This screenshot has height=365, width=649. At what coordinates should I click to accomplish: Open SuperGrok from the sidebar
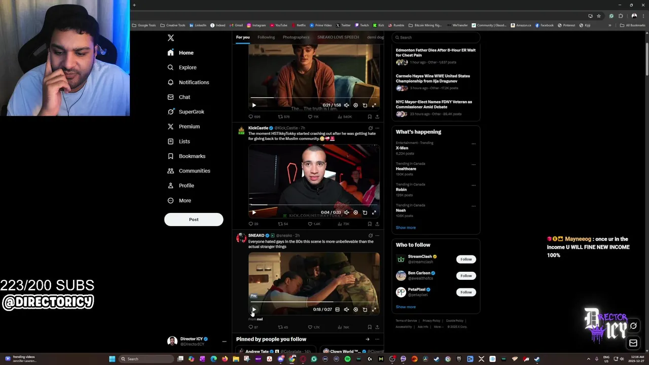186,112
